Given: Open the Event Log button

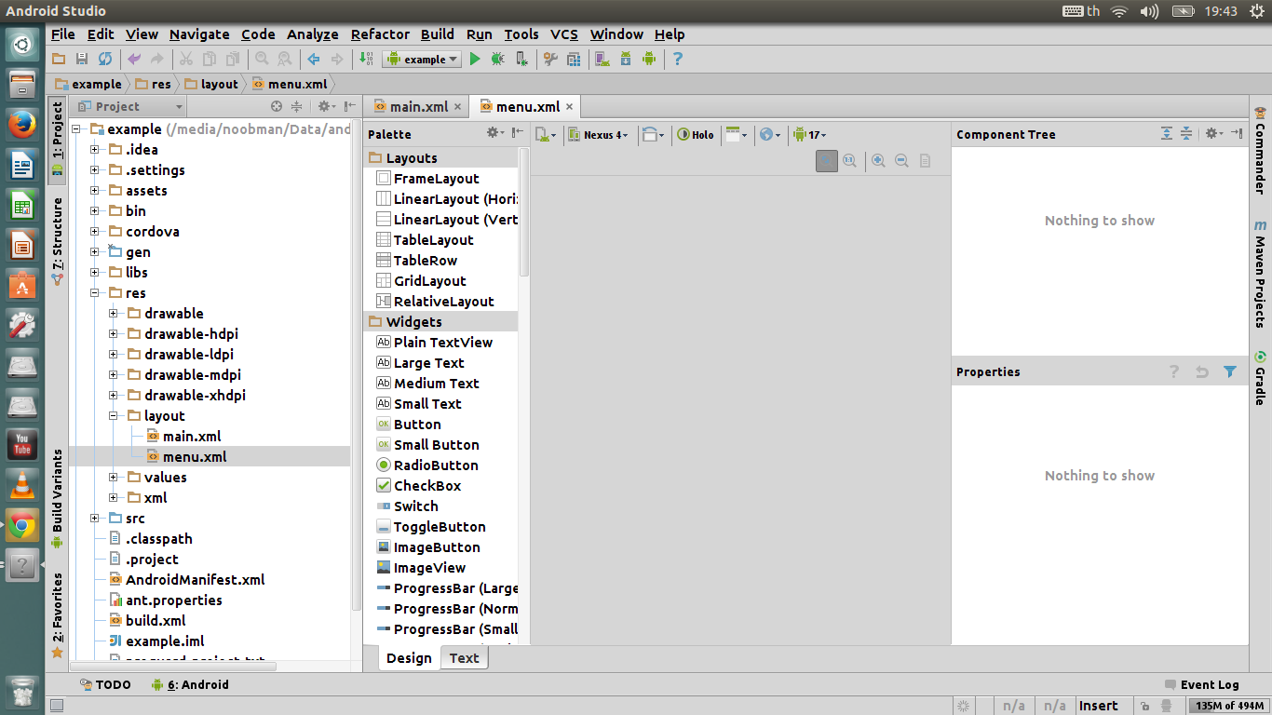Looking at the screenshot, I should coord(1201,684).
